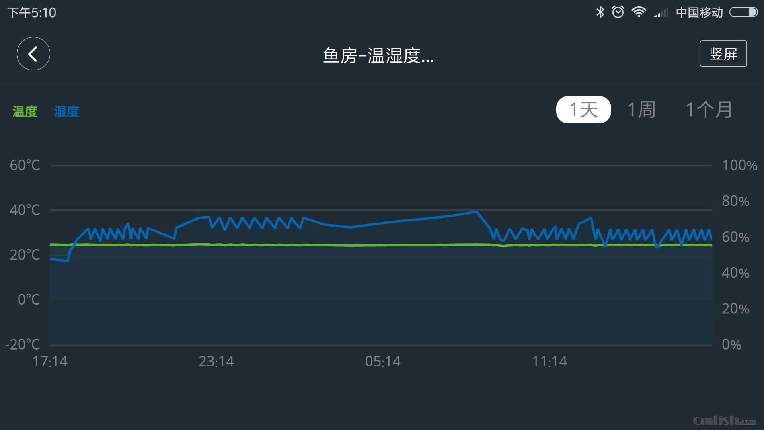Viewport: 764px width, 430px height.
Task: Tap the 05:14 time axis label
Action: [383, 362]
